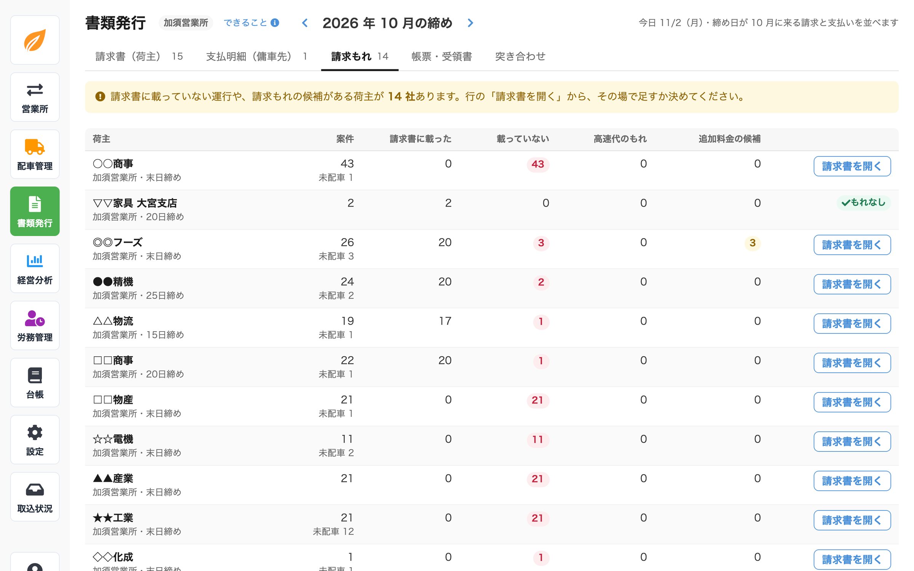Open 営業所 in the sidebar
The image size is (914, 571).
click(35, 97)
